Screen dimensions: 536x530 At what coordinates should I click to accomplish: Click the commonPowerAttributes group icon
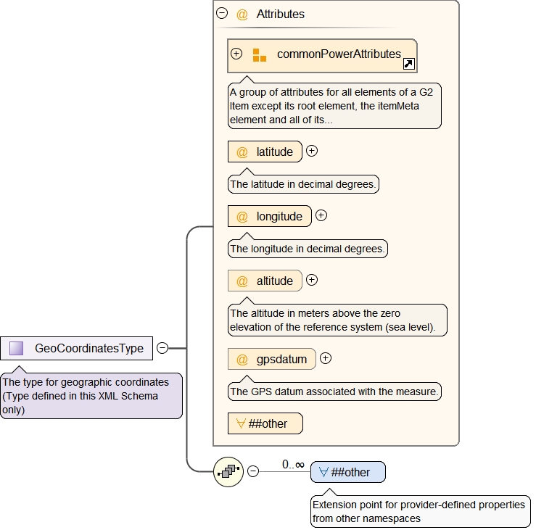259,55
